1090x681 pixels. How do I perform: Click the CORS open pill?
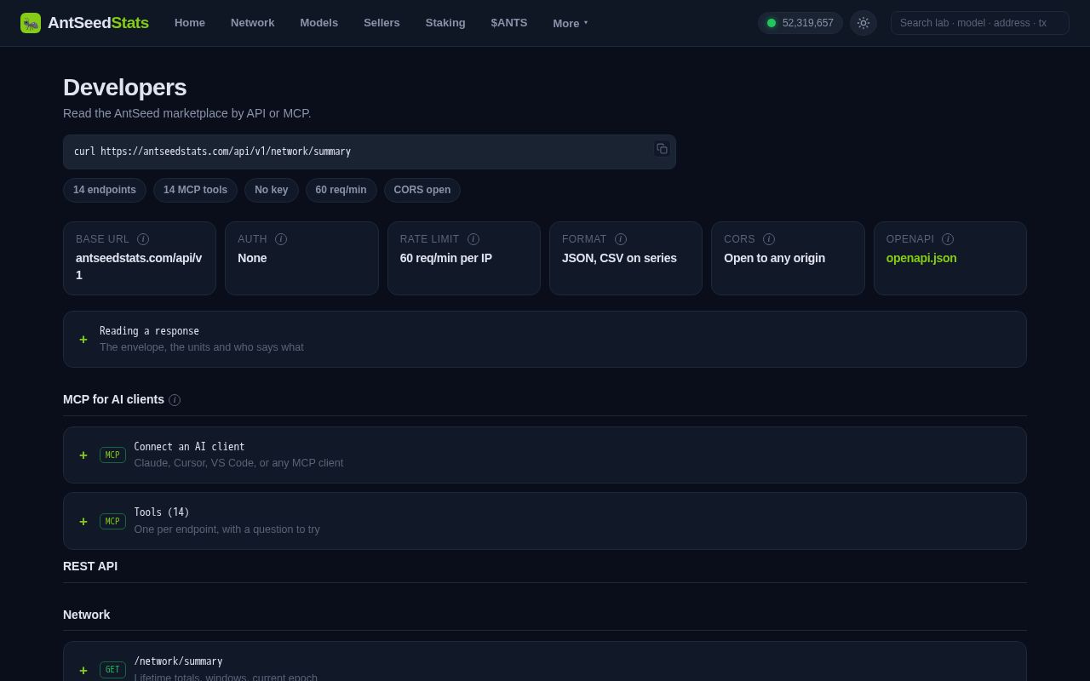(x=422, y=190)
